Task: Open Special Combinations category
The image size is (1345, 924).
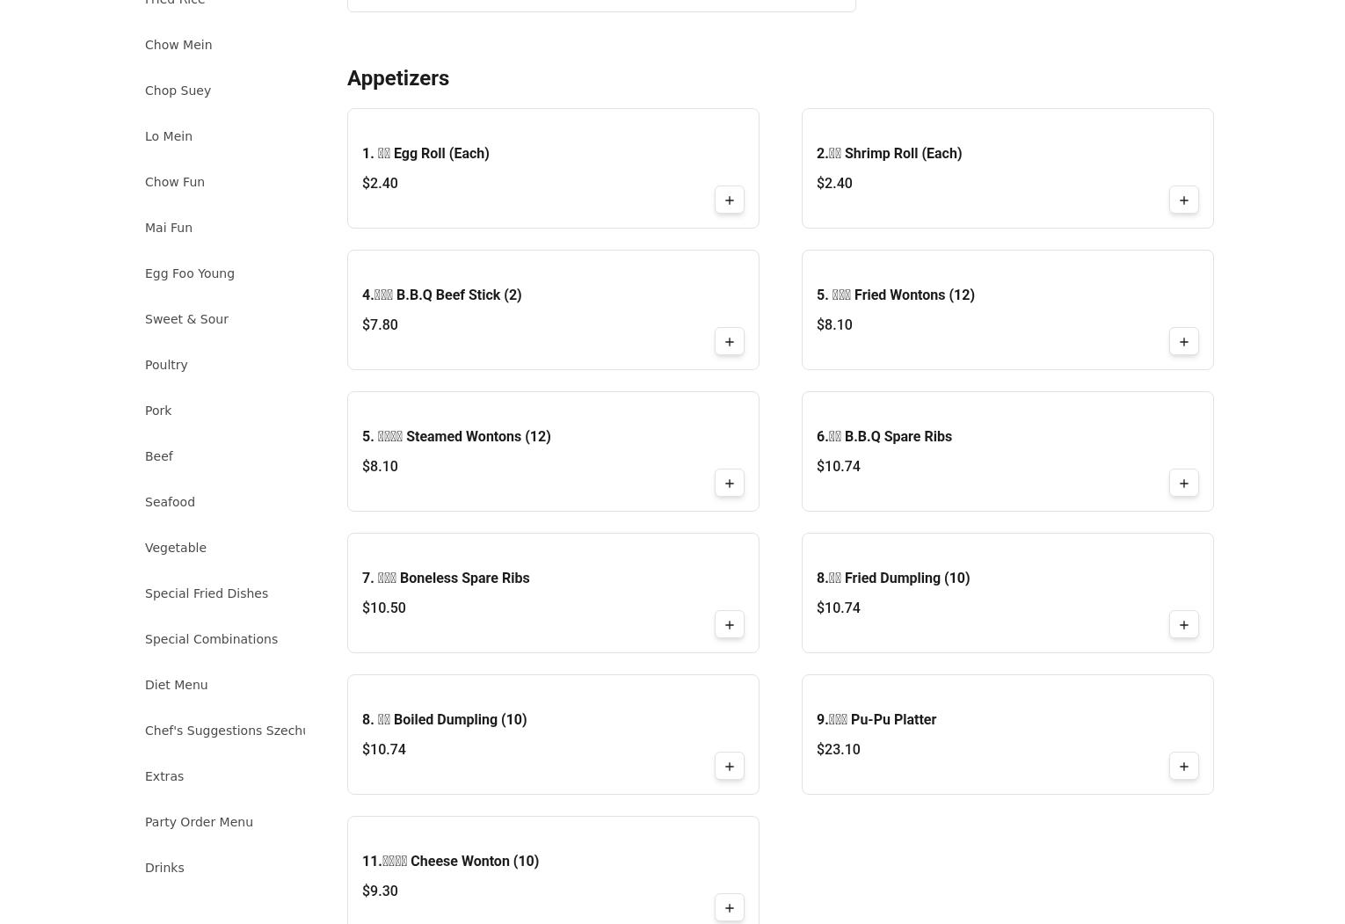Action: tap(211, 639)
